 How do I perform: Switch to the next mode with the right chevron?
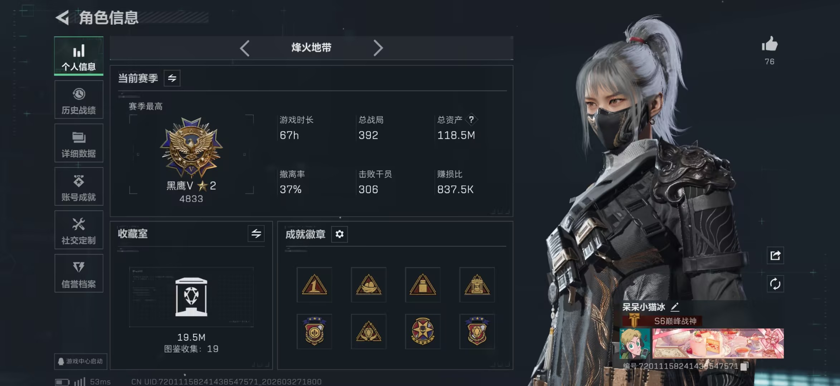click(378, 48)
